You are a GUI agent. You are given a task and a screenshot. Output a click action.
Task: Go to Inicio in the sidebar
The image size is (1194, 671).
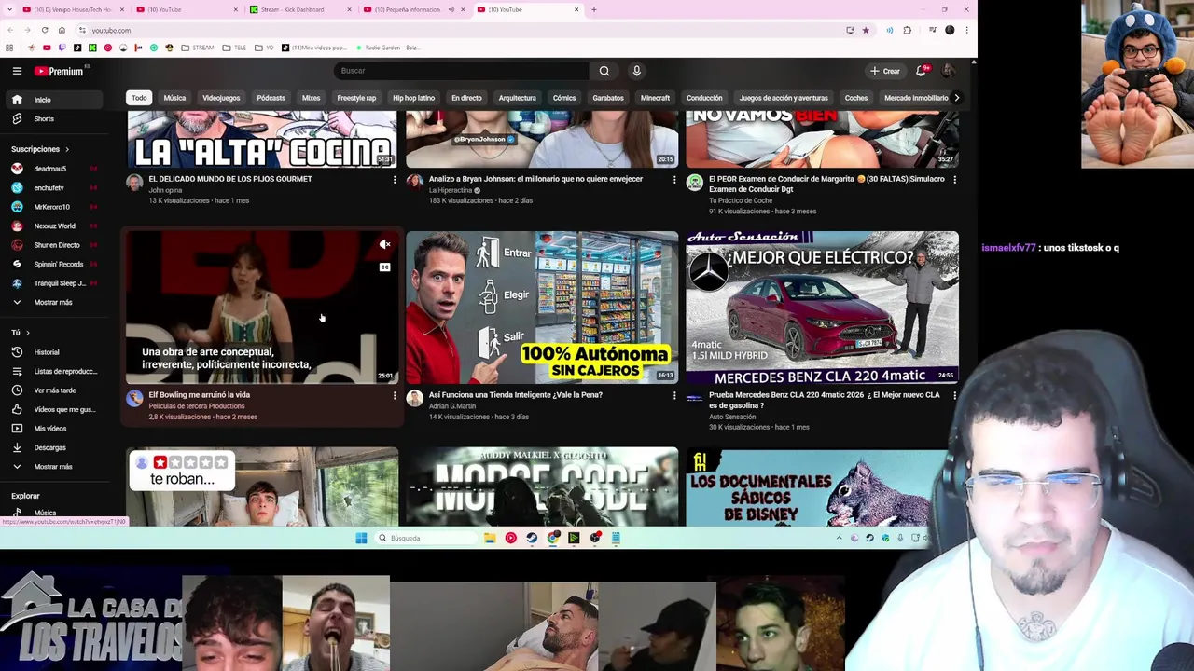click(x=56, y=100)
